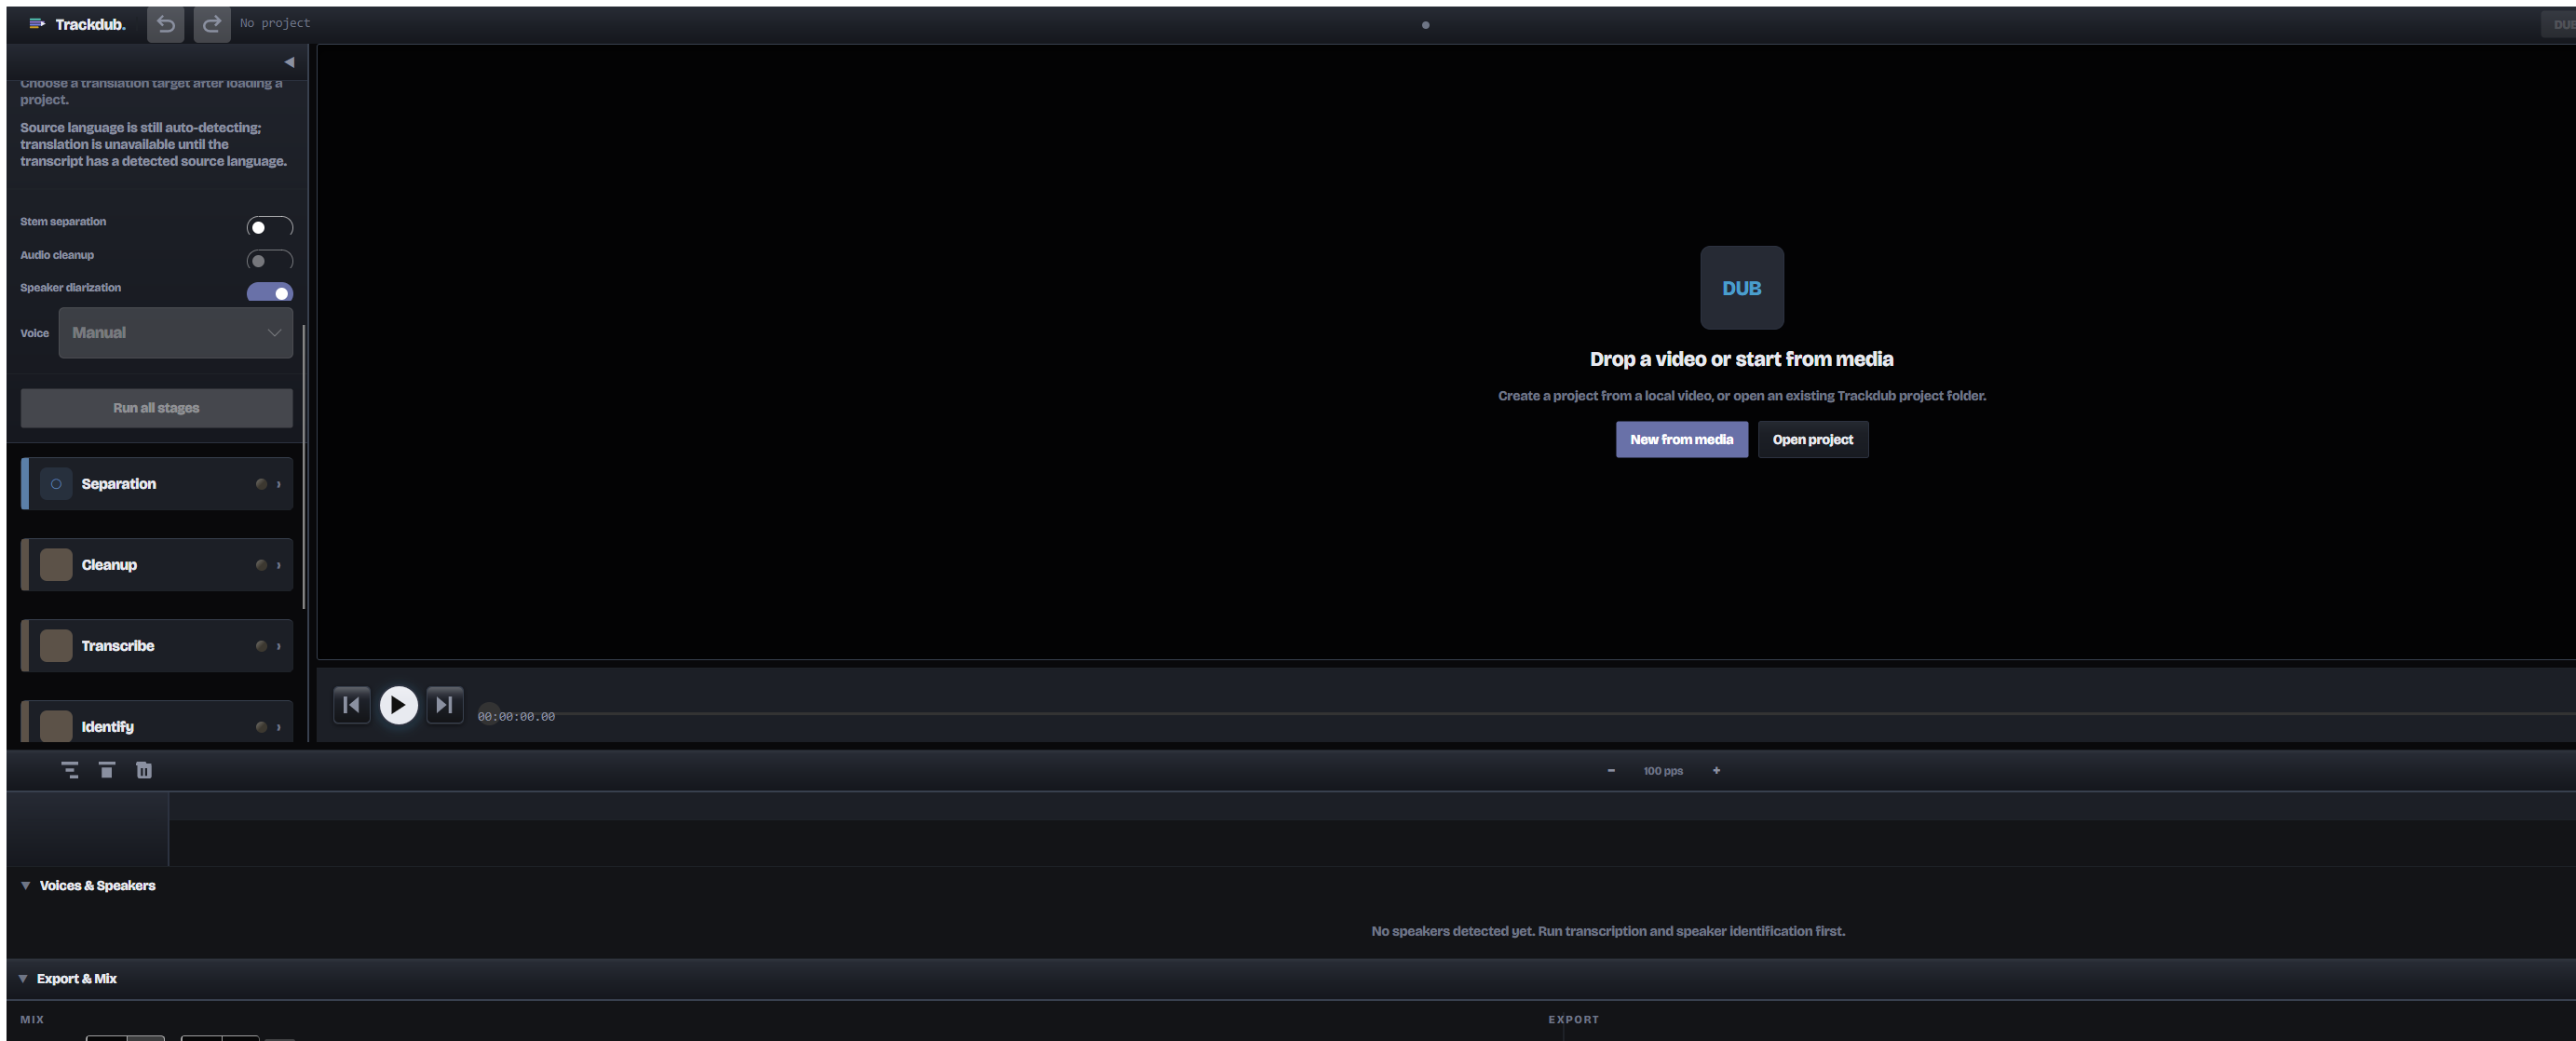Click the zoom-in plus next to 100 pps
This screenshot has height=1041, width=2576.
[1717, 770]
